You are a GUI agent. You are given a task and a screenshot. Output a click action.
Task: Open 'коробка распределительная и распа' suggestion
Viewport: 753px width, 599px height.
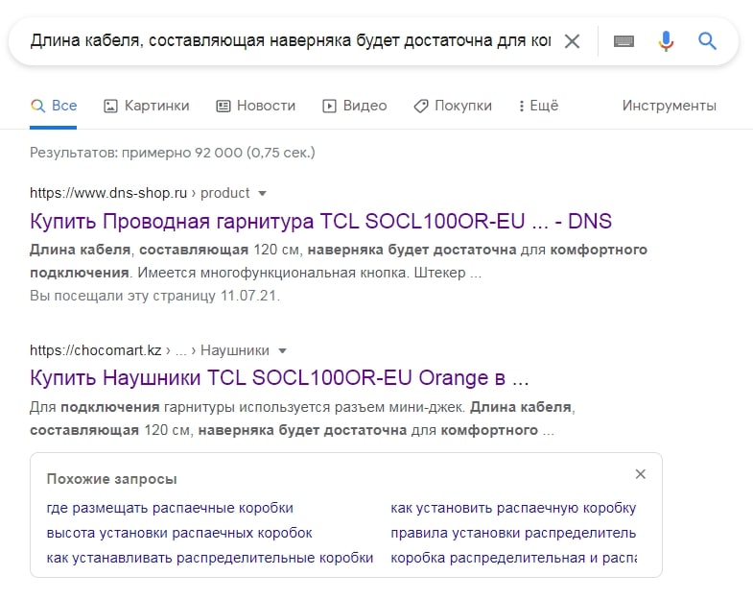(513, 558)
